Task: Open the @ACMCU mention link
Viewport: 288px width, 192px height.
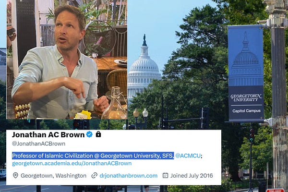Action: (x=188, y=156)
